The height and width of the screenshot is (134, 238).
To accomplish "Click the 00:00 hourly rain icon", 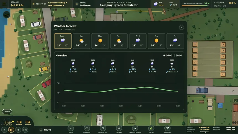I will (73, 63).
